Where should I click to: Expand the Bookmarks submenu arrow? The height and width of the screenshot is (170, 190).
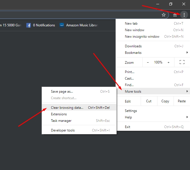point(187,52)
